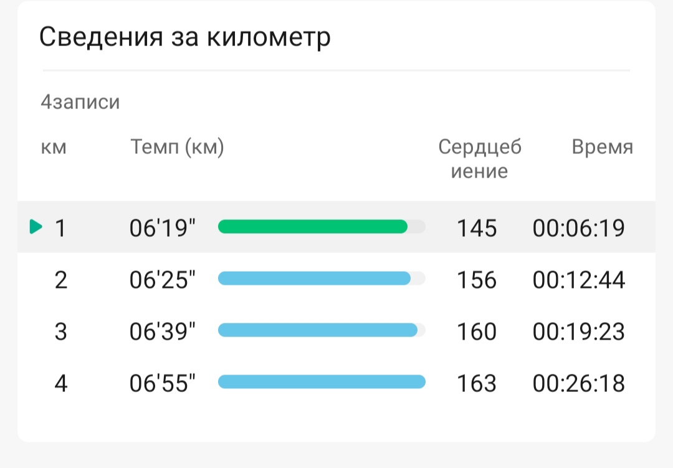Viewport: 673px width, 468px height.
Task: Select the kilometer 3 row number
Action: [x=61, y=332]
